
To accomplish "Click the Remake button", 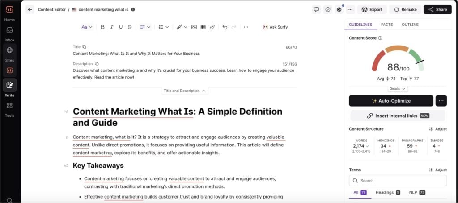I will [405, 10].
